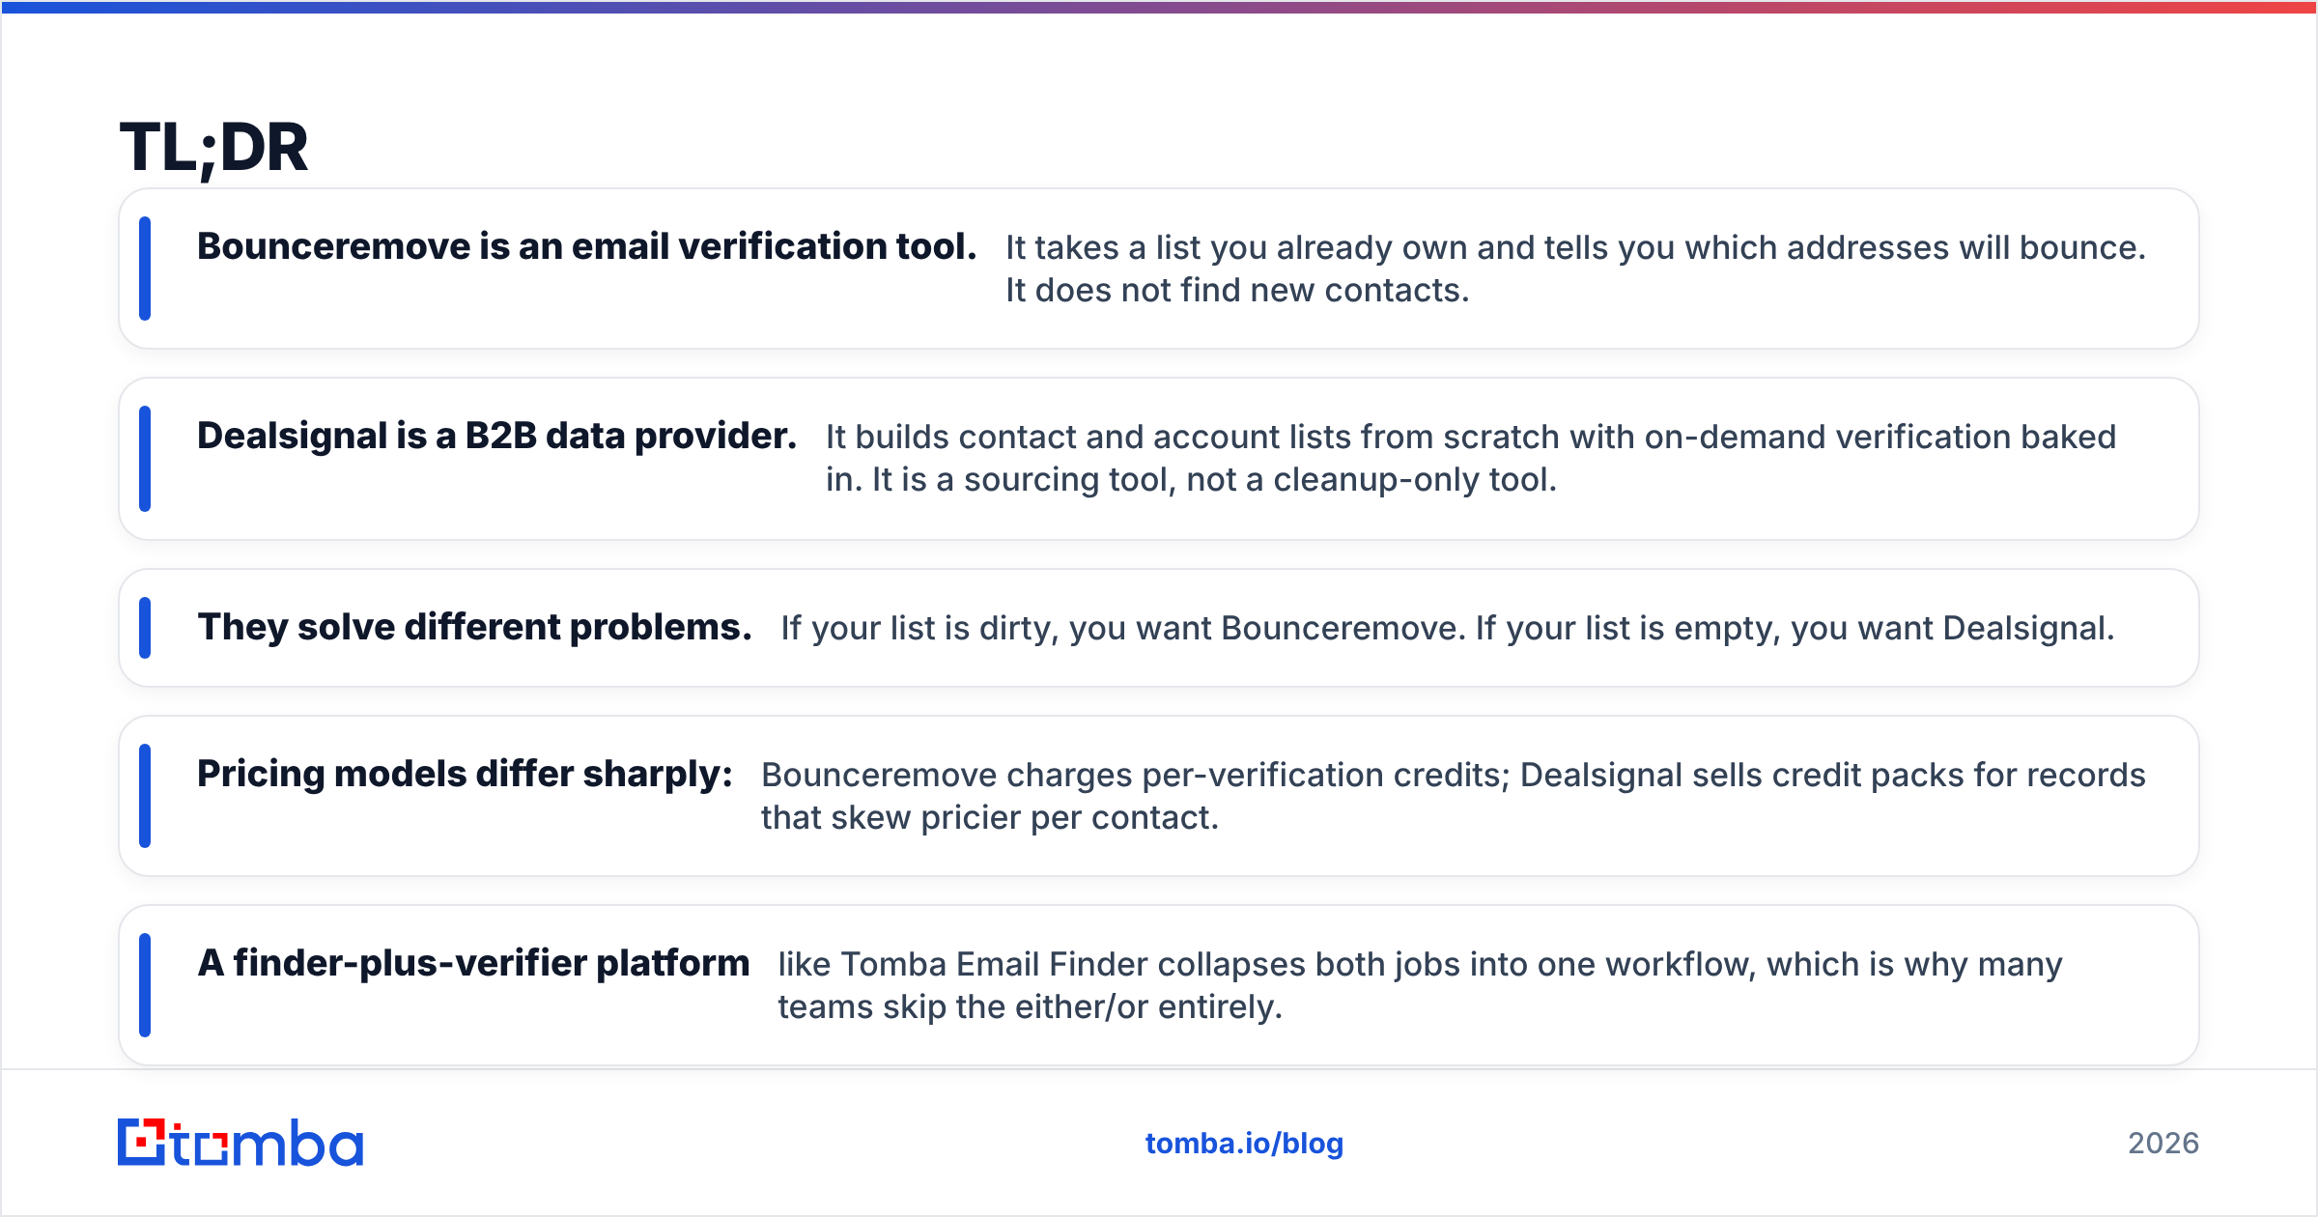This screenshot has width=2318, height=1217.
Task: Click the 'Bounceremove charges per-verification credits' description
Action: tap(1135, 776)
